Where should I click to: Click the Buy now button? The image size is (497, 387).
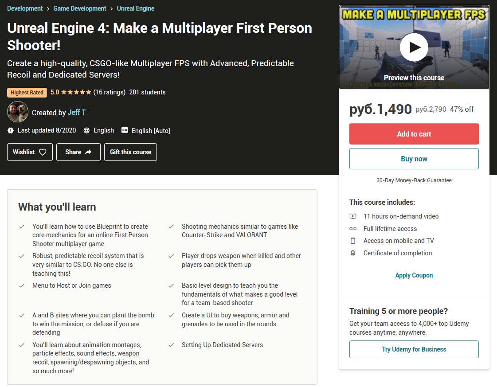[414, 159]
